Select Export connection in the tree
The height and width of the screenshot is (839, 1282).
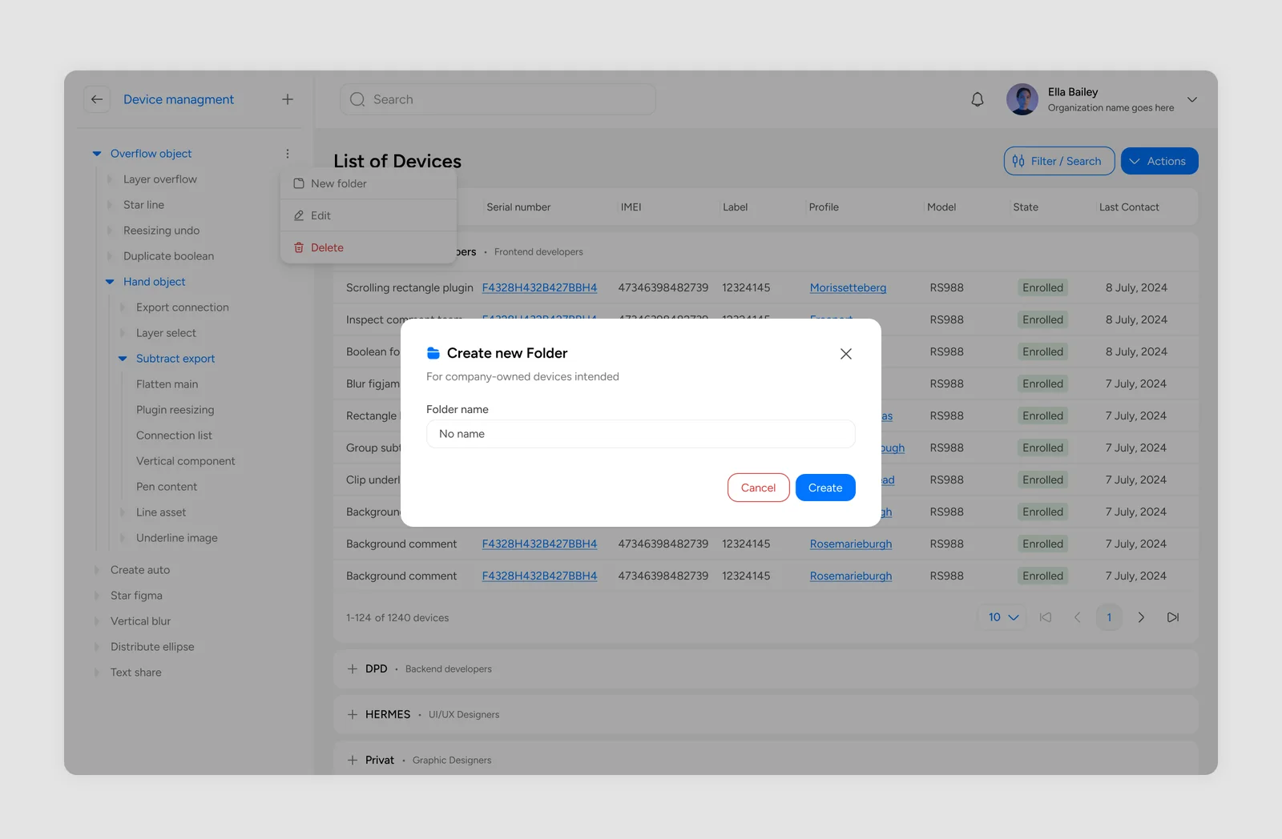(183, 307)
